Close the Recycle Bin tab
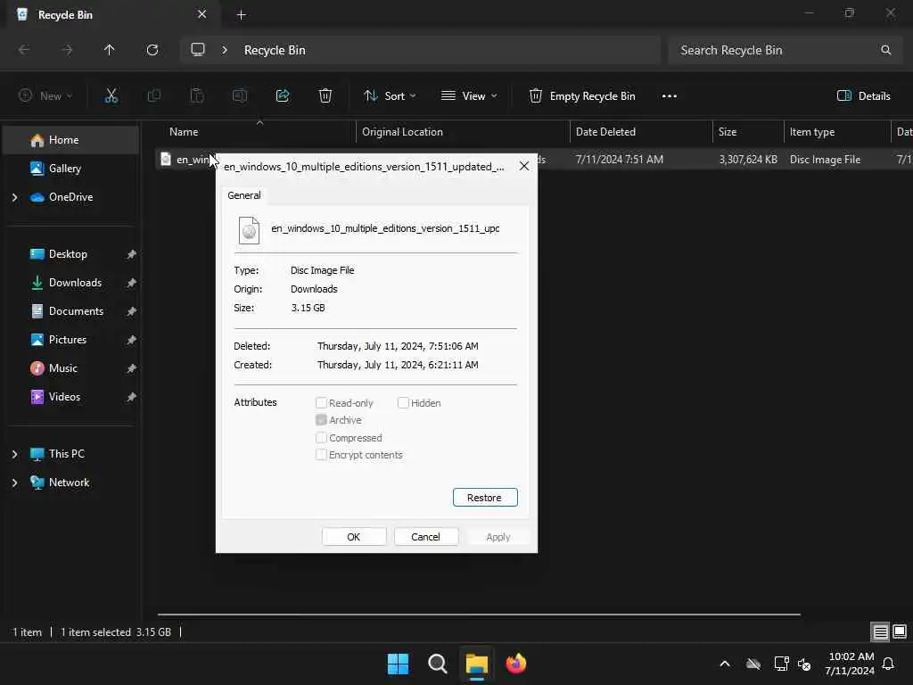The image size is (913, 685). pos(202,14)
